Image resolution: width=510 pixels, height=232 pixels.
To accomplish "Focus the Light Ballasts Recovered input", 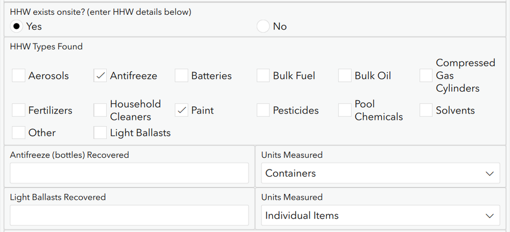I will (129, 215).
